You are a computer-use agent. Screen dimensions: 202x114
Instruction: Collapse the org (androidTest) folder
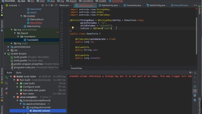[x=12, y=30]
